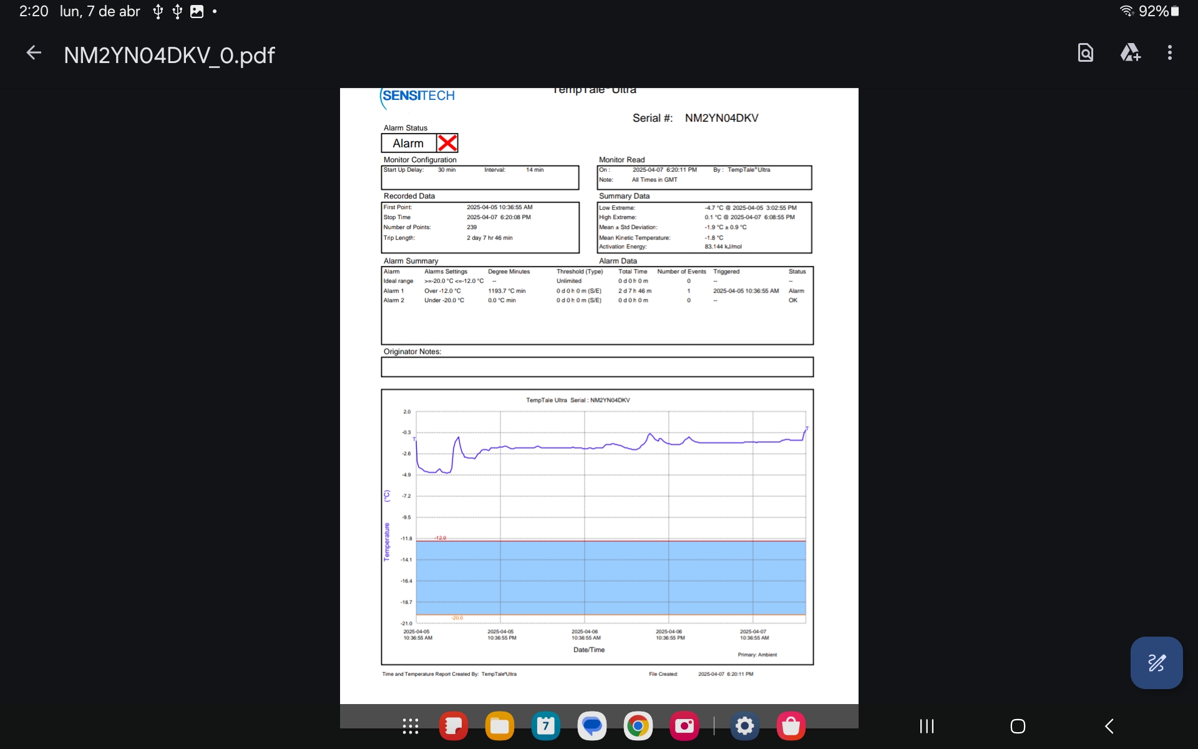Launch Google Messages from the taskbar
Screen dimensions: 1198x749
click(x=592, y=726)
